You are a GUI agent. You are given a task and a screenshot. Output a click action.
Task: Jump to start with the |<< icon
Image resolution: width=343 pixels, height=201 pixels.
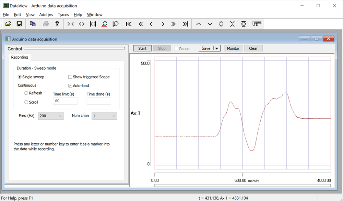coord(129,24)
